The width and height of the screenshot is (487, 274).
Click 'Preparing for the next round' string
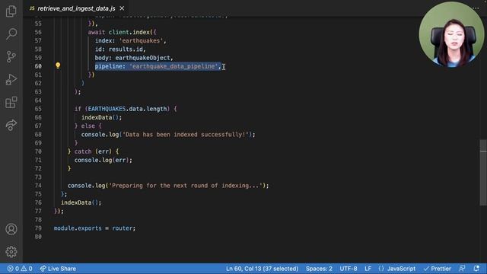(x=185, y=186)
